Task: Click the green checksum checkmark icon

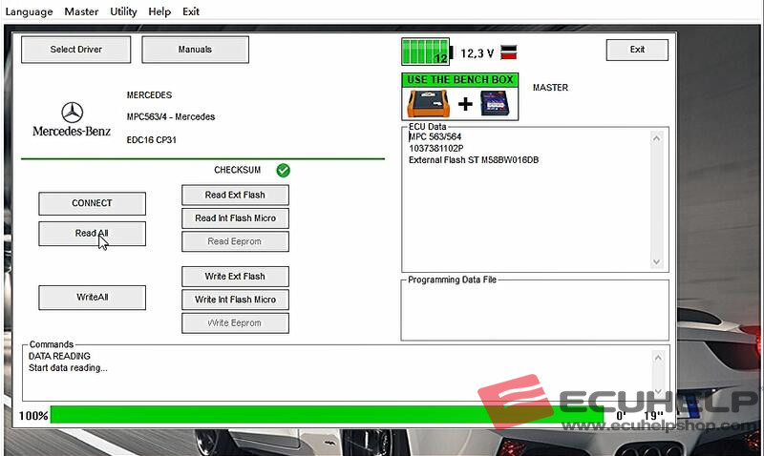Action: click(x=283, y=171)
